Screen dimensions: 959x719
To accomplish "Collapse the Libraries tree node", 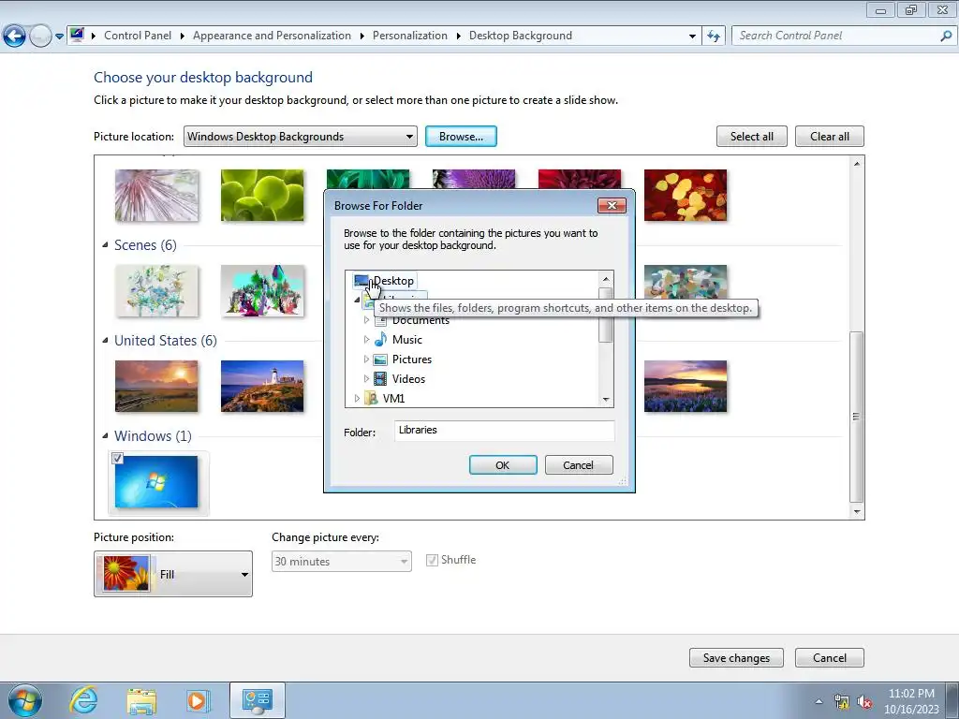I will (x=357, y=301).
